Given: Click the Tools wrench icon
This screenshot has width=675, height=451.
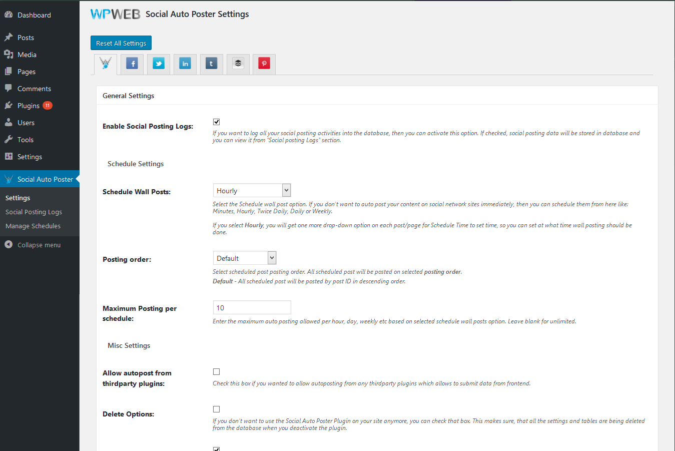Looking at the screenshot, I should (x=9, y=139).
